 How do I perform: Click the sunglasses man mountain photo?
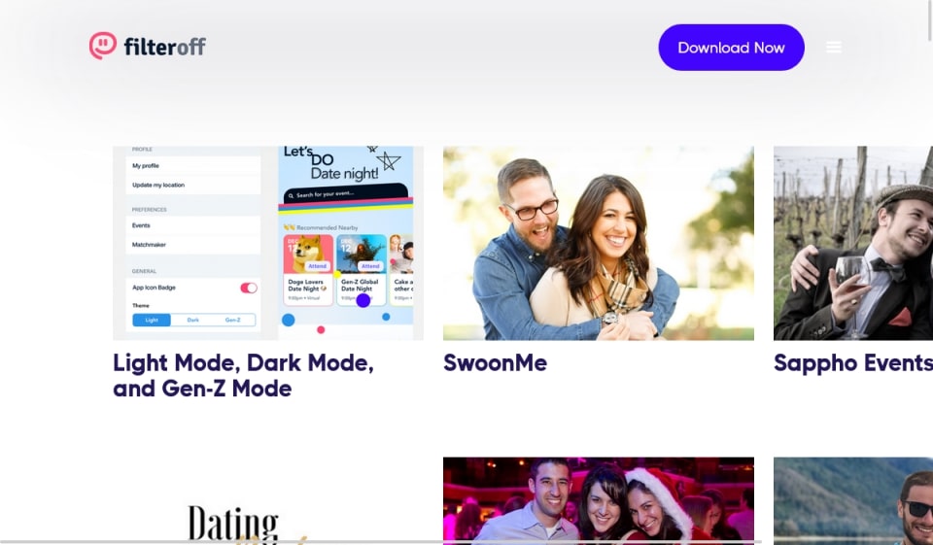point(853,501)
